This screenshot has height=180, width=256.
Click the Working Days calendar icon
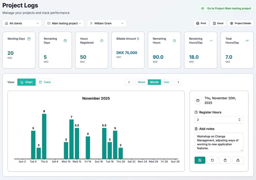tap(29, 39)
